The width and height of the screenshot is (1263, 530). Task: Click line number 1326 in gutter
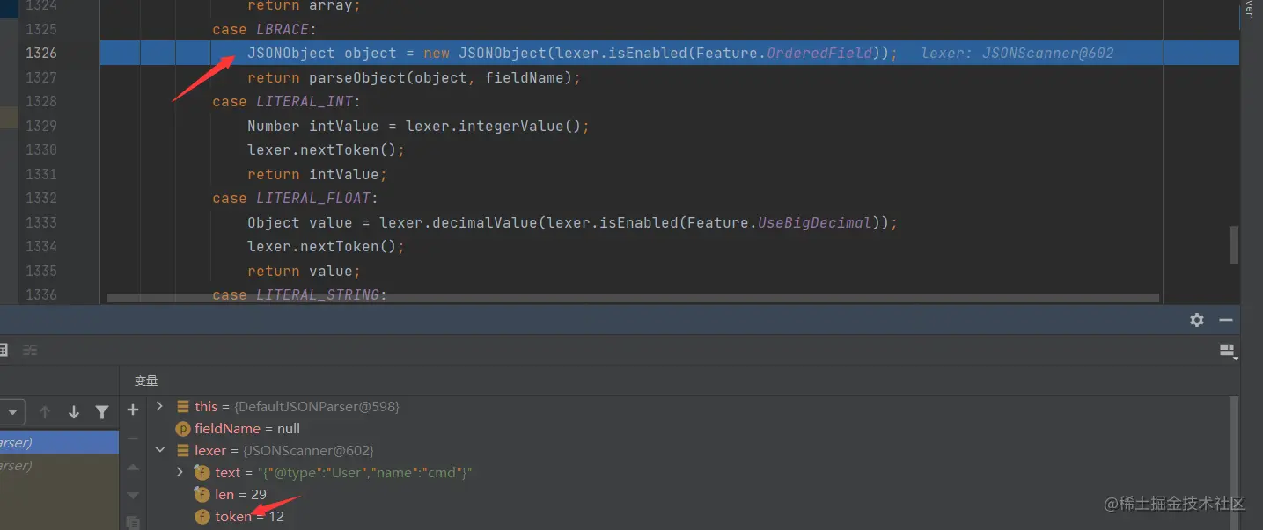point(41,53)
